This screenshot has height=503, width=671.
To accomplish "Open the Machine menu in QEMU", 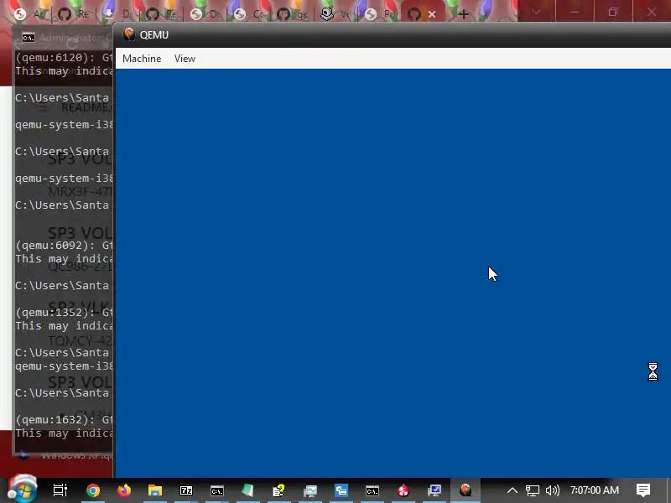I will point(142,59).
